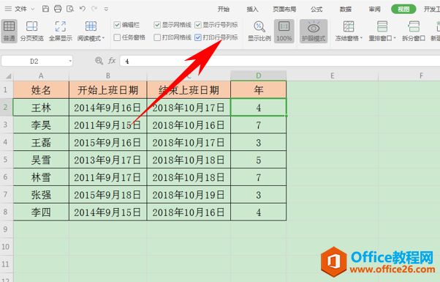Click the formula bar input showing 4
This screenshot has width=440, height=282.
[x=279, y=61]
